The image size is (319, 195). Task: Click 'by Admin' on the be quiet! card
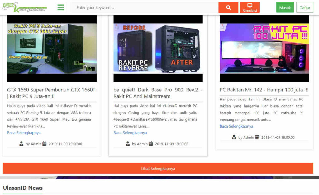pyautogui.click(x=140, y=144)
